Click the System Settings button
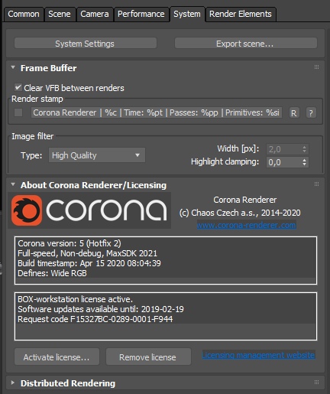 (86, 44)
